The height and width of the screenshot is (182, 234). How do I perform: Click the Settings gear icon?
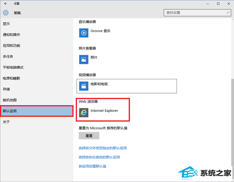tap(6, 13)
